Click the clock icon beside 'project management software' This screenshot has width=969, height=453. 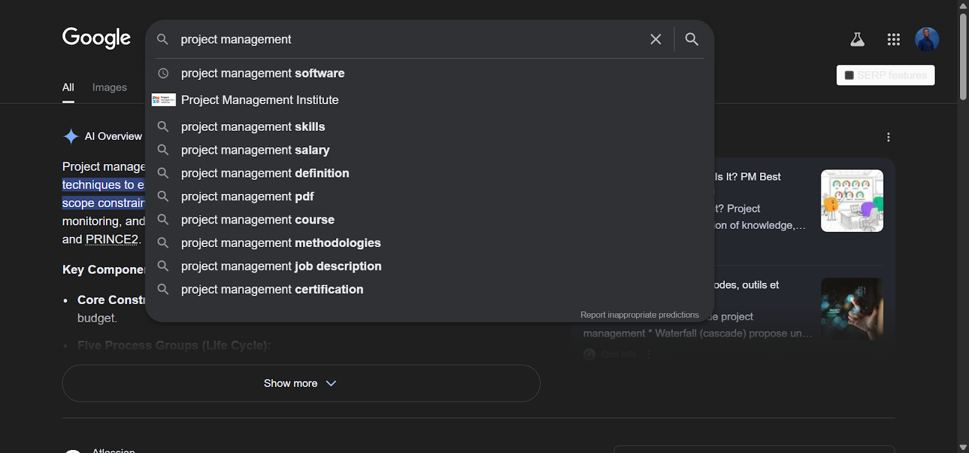163,73
